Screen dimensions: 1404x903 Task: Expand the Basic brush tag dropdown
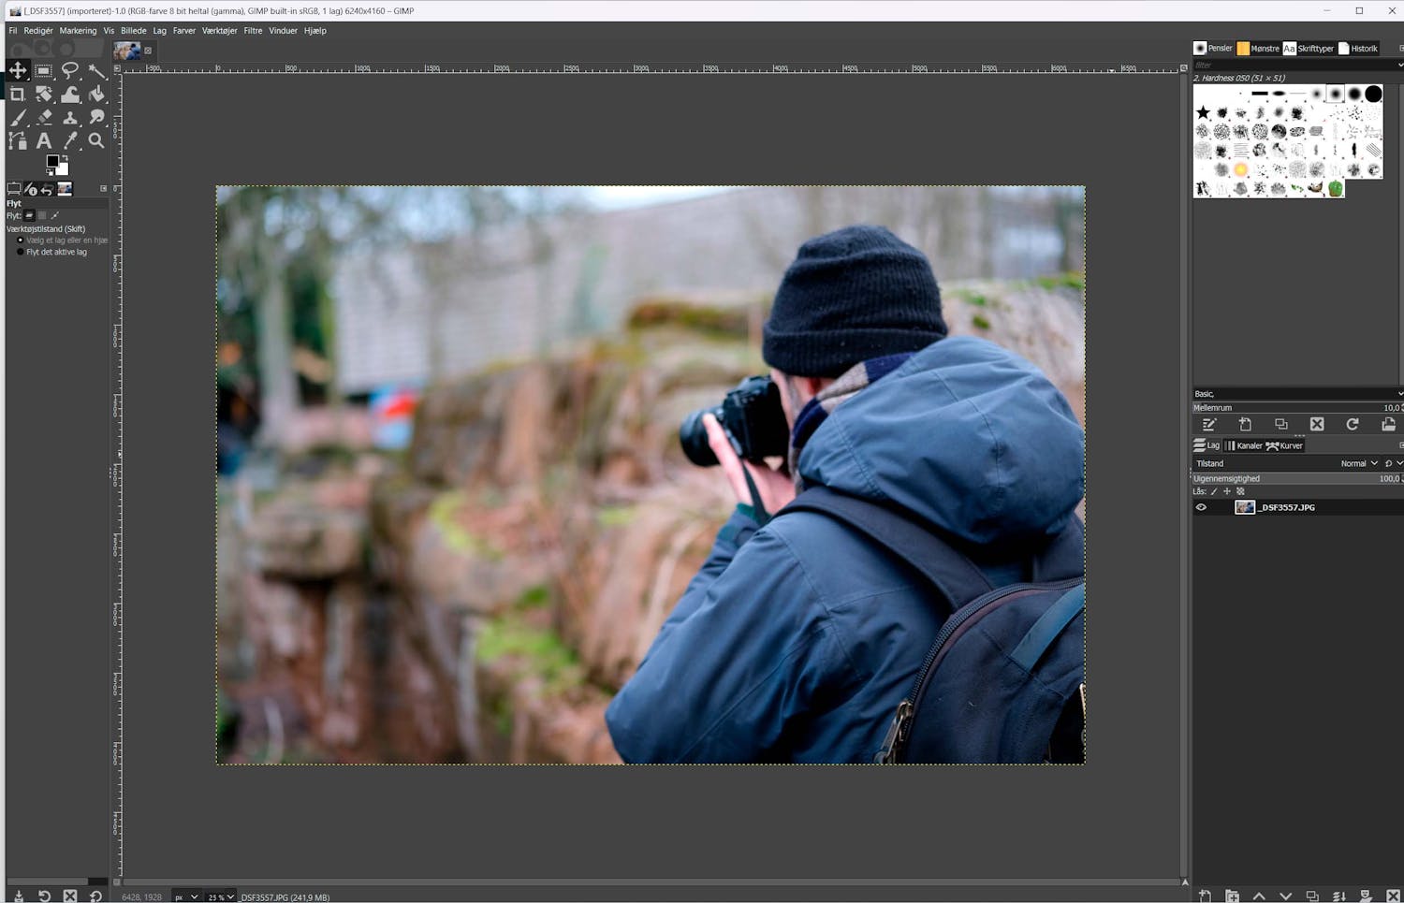(x=1398, y=394)
